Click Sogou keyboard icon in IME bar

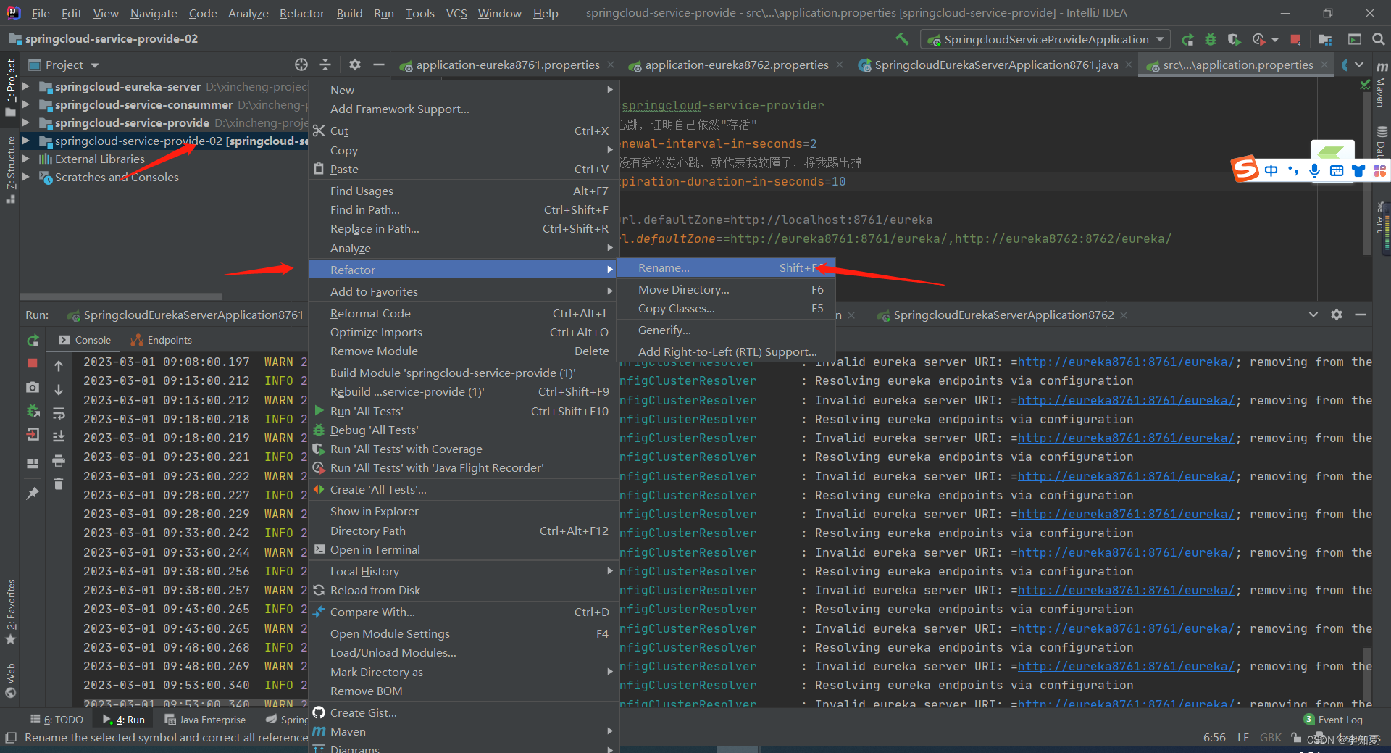point(1337,170)
